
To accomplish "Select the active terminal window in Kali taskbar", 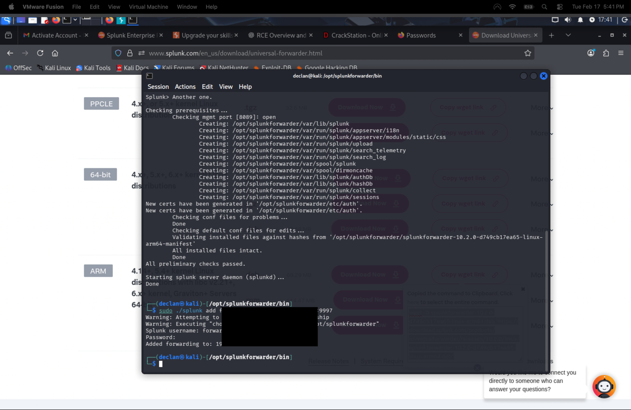I will (133, 20).
